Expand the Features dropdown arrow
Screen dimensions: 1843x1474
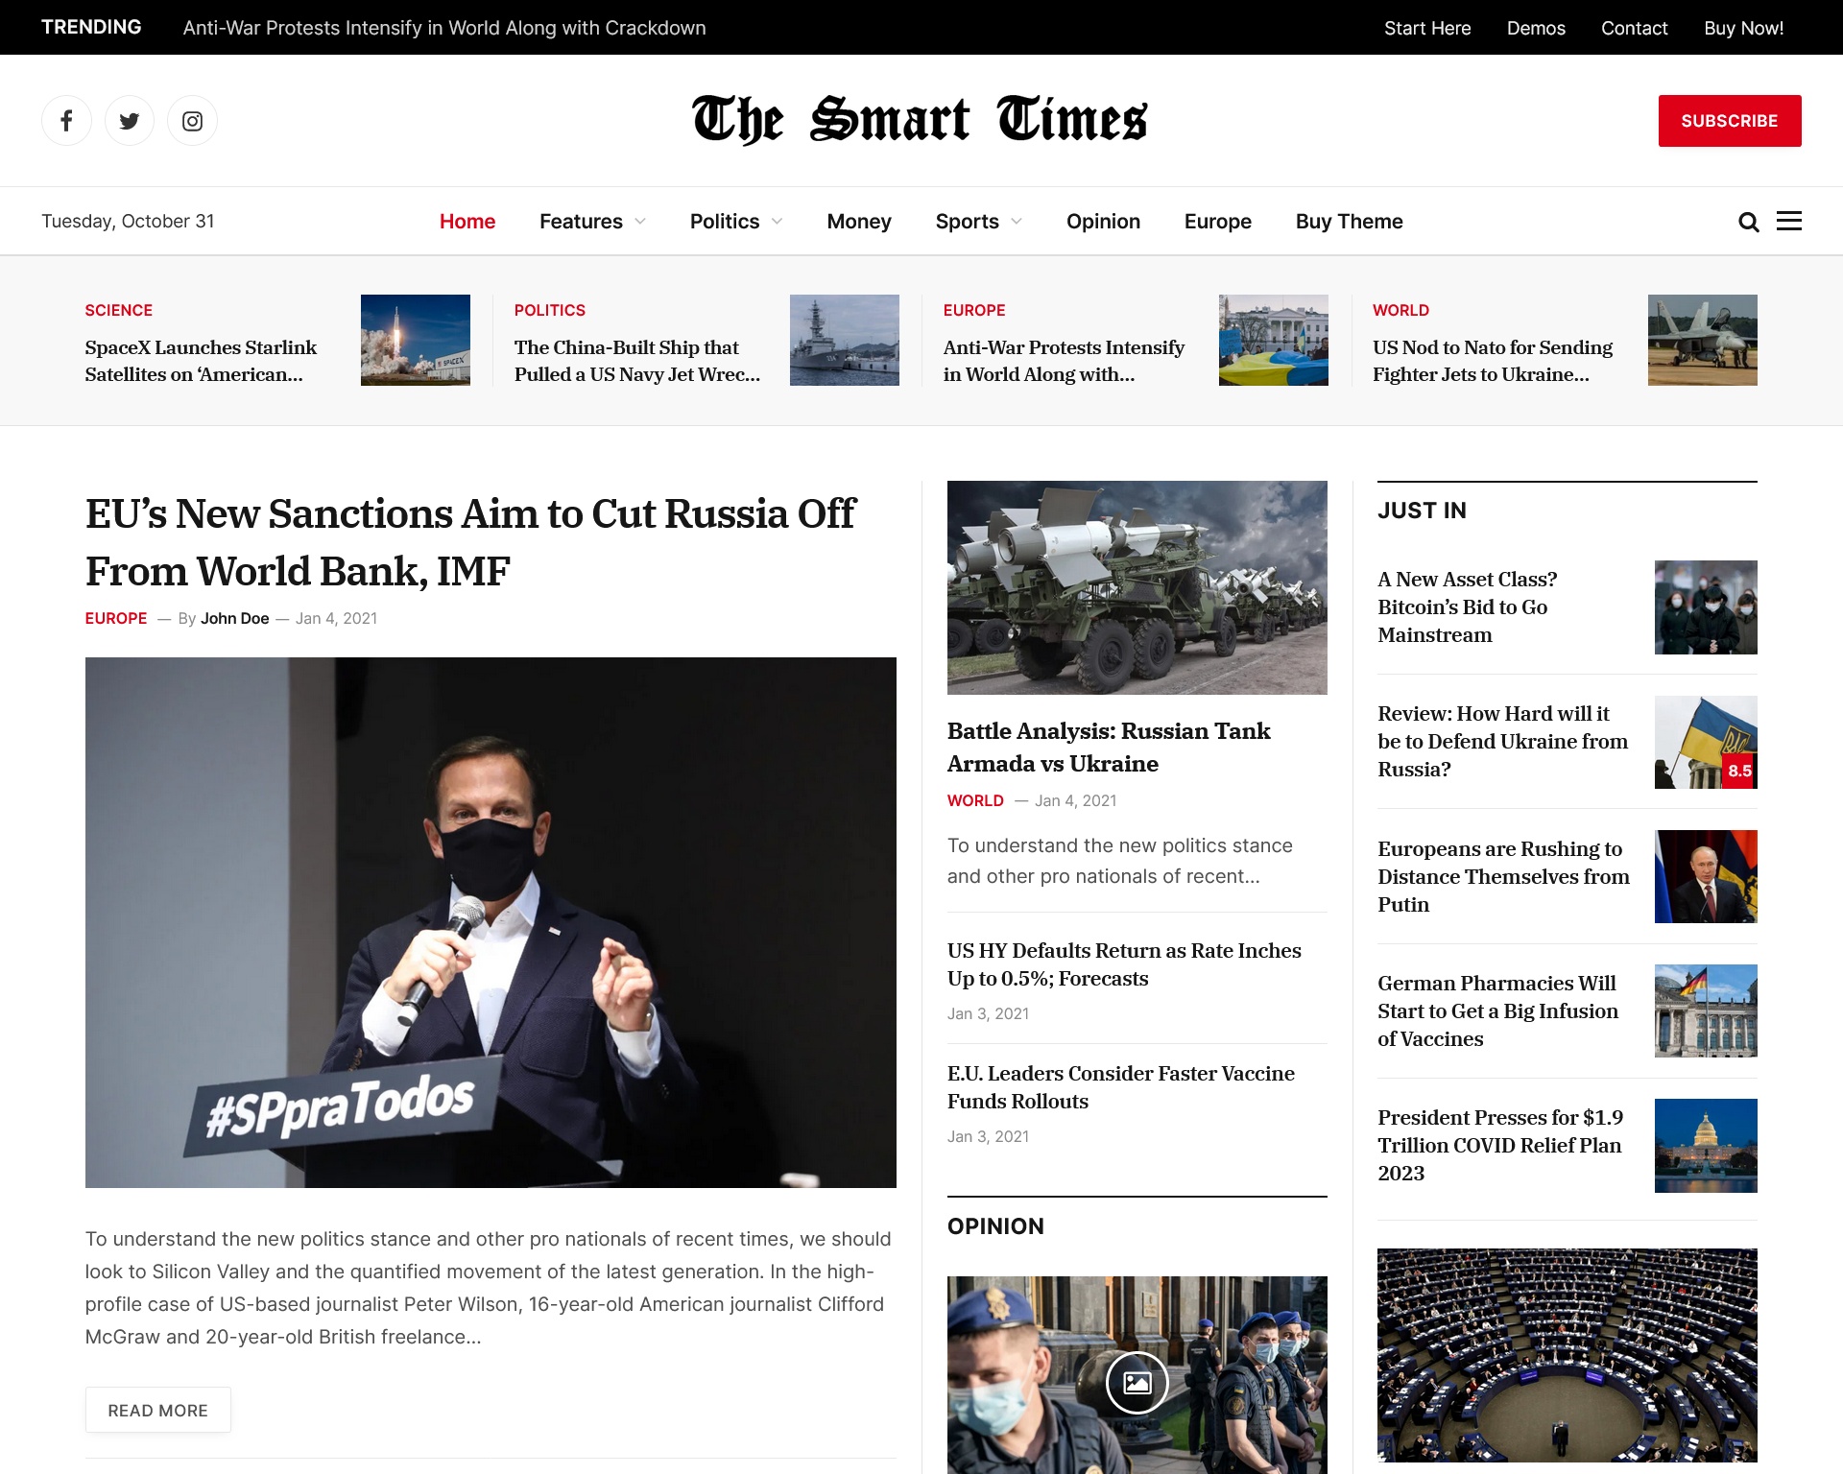click(640, 222)
